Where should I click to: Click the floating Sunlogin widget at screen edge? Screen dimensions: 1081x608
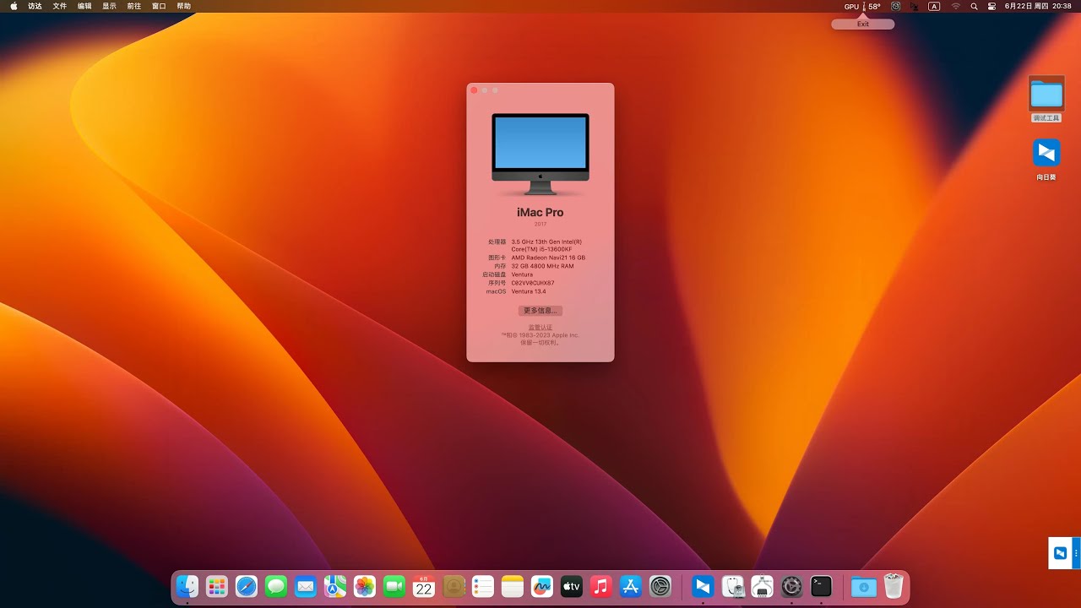point(1064,553)
